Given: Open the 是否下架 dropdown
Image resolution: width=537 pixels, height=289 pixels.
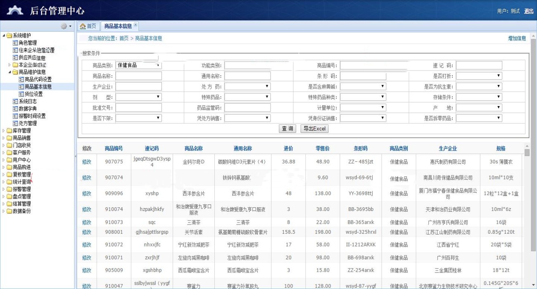Looking at the screenshot, I should (138, 118).
